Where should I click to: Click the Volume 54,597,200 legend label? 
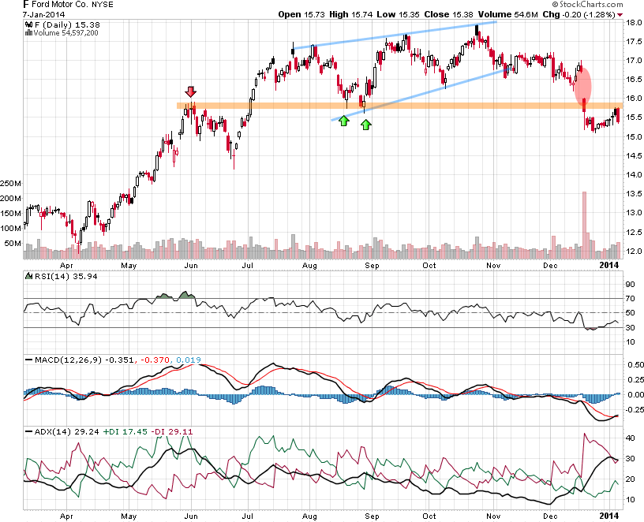tap(66, 33)
